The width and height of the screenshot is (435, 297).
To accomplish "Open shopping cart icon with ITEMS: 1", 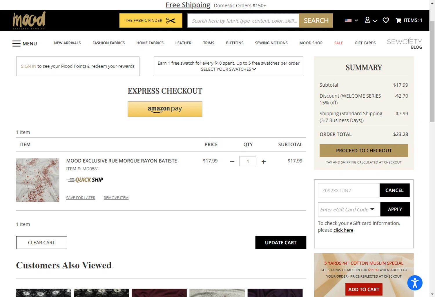I will (x=409, y=20).
